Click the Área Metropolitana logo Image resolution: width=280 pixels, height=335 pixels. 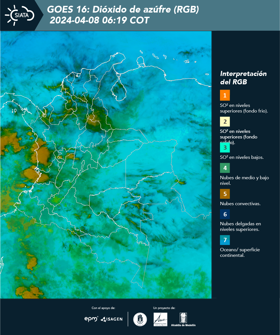click(161, 319)
